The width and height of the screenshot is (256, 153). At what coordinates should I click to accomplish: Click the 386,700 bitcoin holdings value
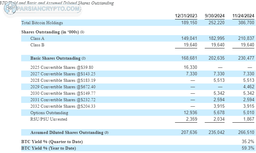coord(246,22)
